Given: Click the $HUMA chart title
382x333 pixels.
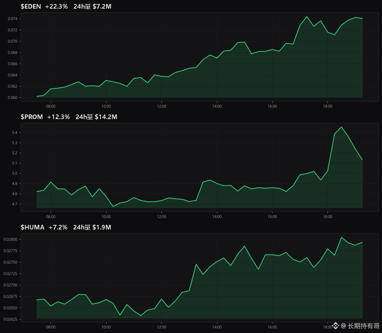Looking at the screenshot, I should pos(33,227).
